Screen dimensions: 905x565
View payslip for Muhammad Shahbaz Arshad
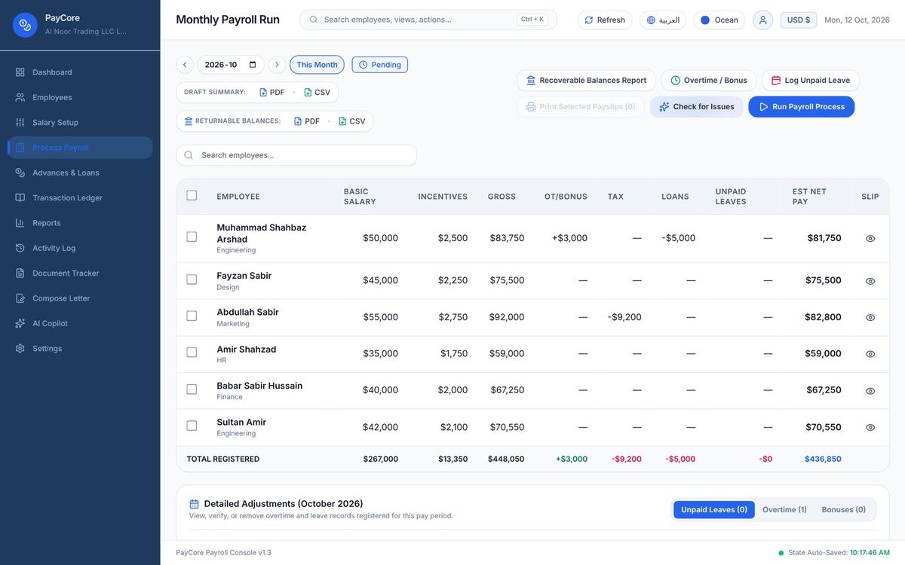point(870,239)
